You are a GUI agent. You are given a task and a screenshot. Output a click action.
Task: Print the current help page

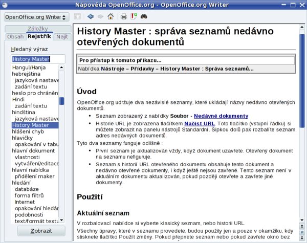tap(123, 17)
